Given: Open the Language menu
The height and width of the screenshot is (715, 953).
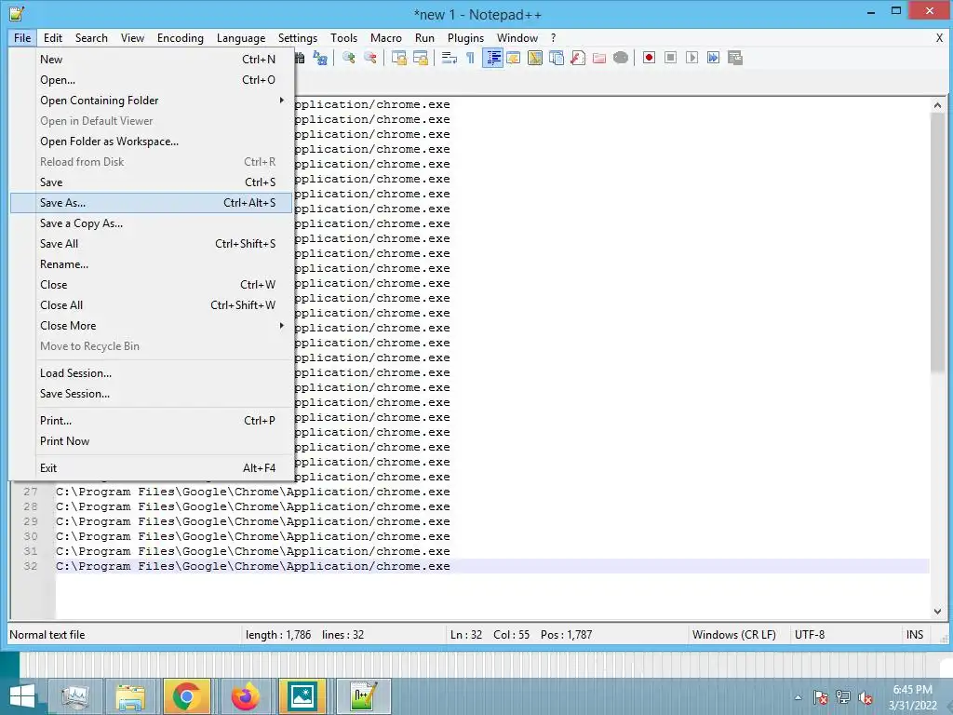Looking at the screenshot, I should click(241, 37).
